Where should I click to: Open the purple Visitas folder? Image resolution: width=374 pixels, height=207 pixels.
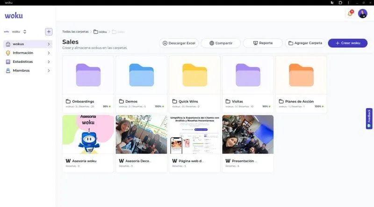click(x=248, y=75)
